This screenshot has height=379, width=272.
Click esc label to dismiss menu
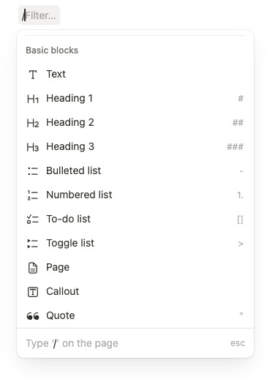(x=238, y=343)
